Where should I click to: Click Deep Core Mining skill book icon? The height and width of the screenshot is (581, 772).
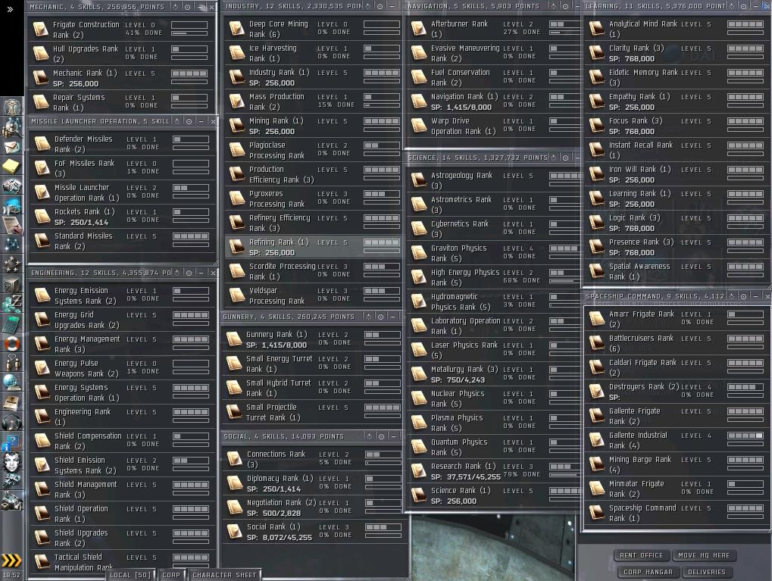point(236,29)
